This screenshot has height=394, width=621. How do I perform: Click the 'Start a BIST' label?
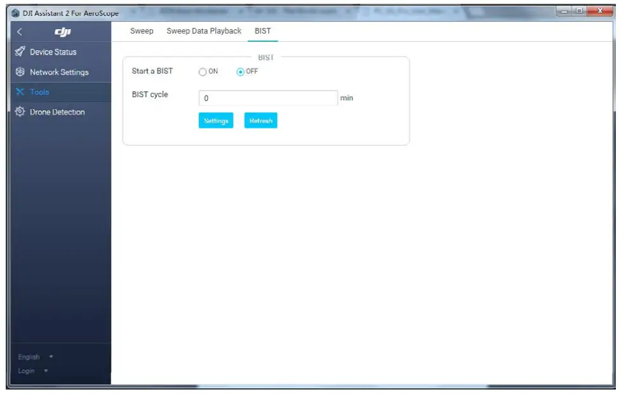[x=152, y=71]
